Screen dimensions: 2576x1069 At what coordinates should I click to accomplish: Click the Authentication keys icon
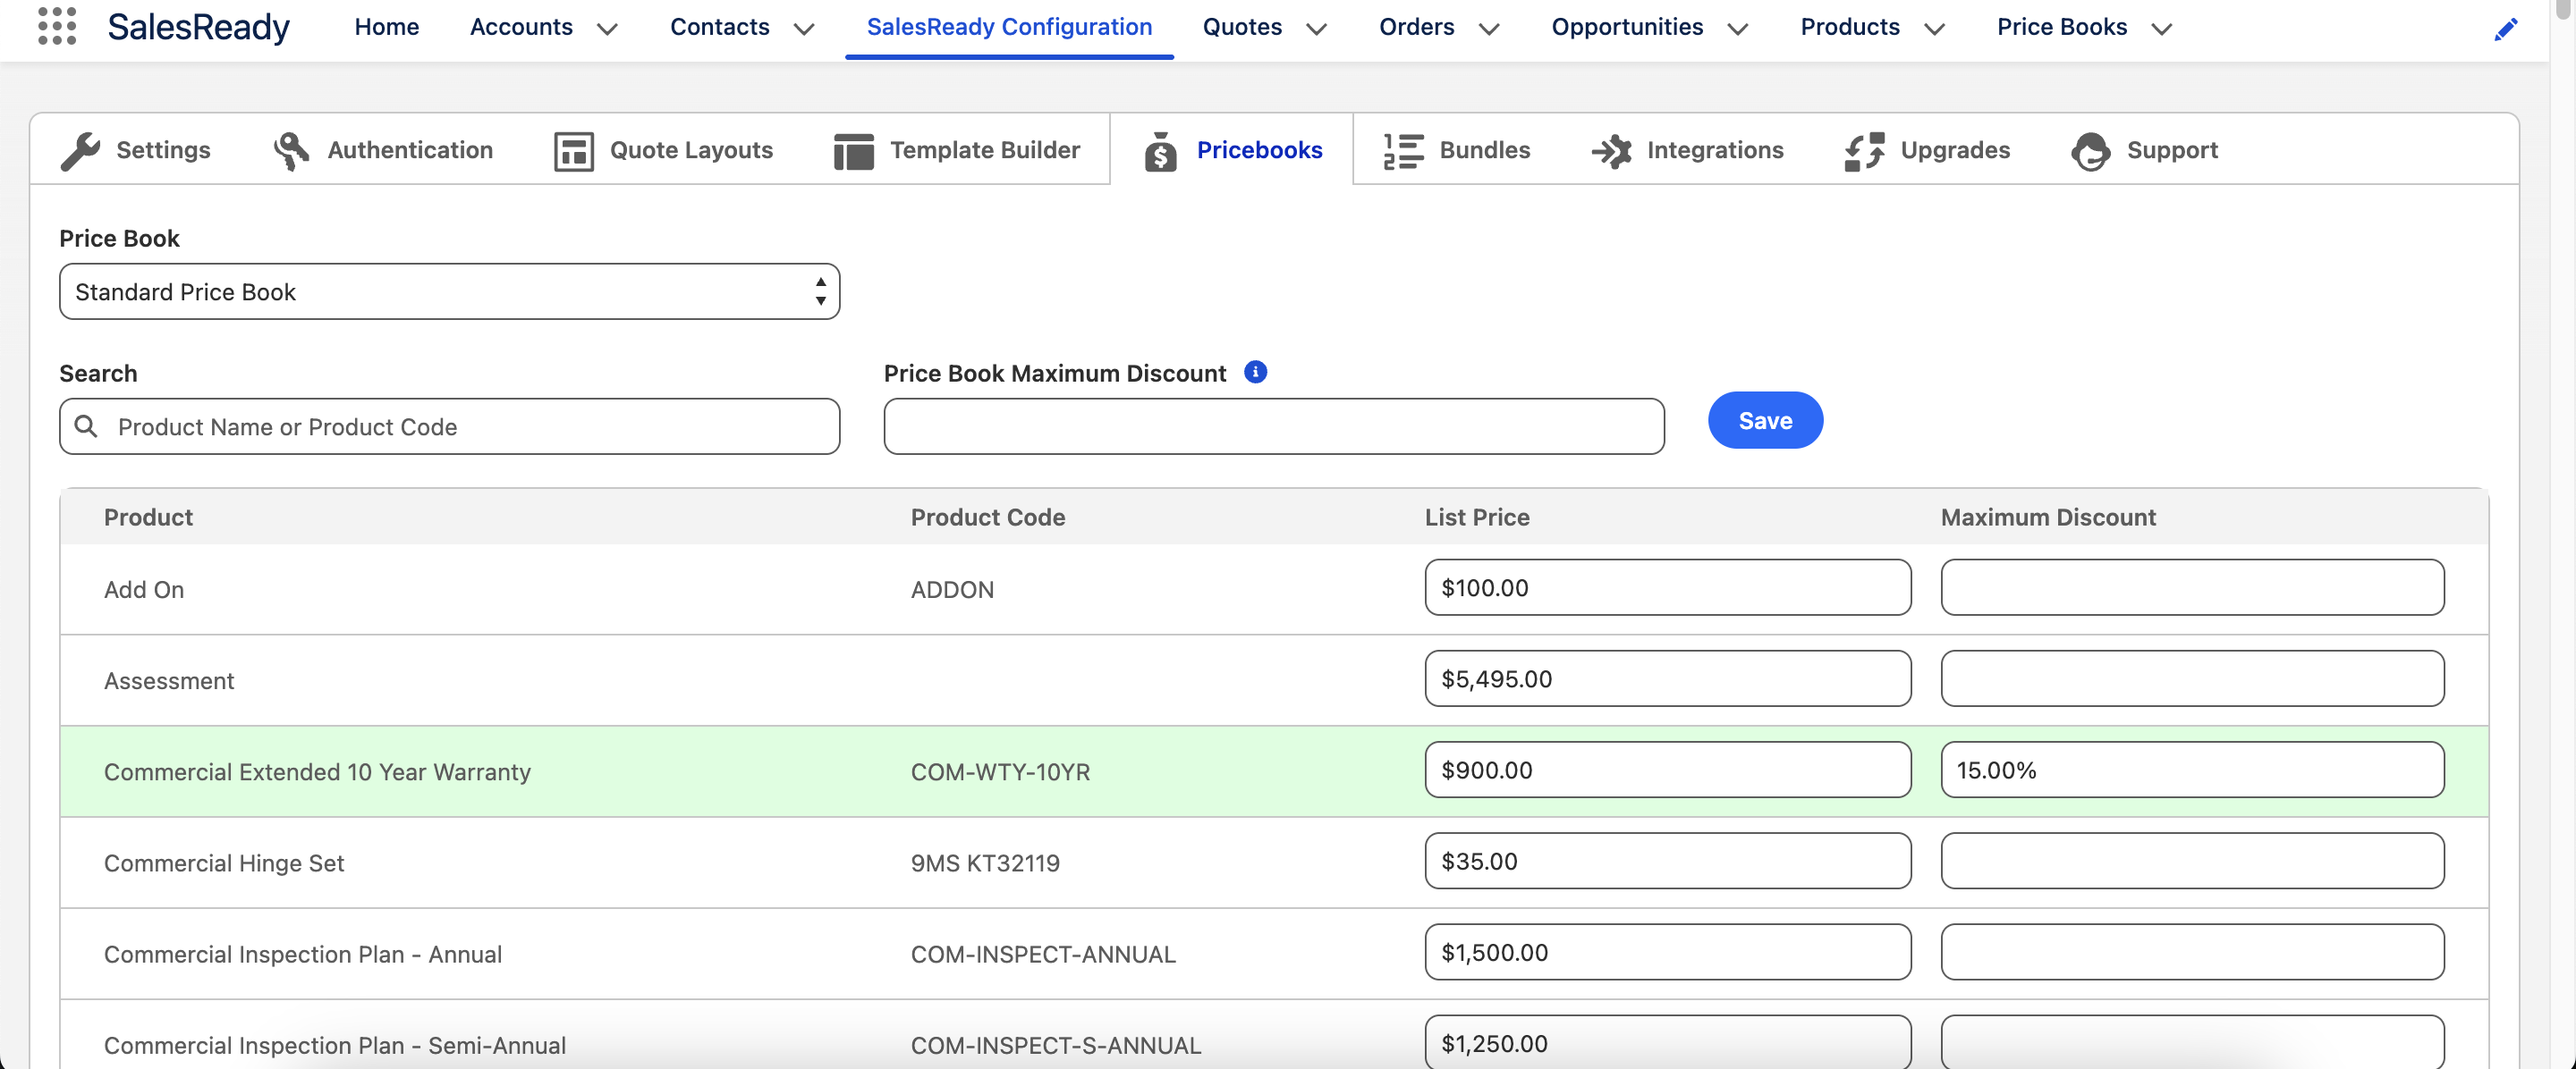click(291, 151)
